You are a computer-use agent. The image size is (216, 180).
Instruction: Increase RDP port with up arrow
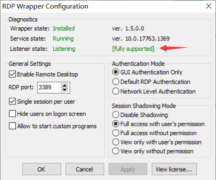65,85
